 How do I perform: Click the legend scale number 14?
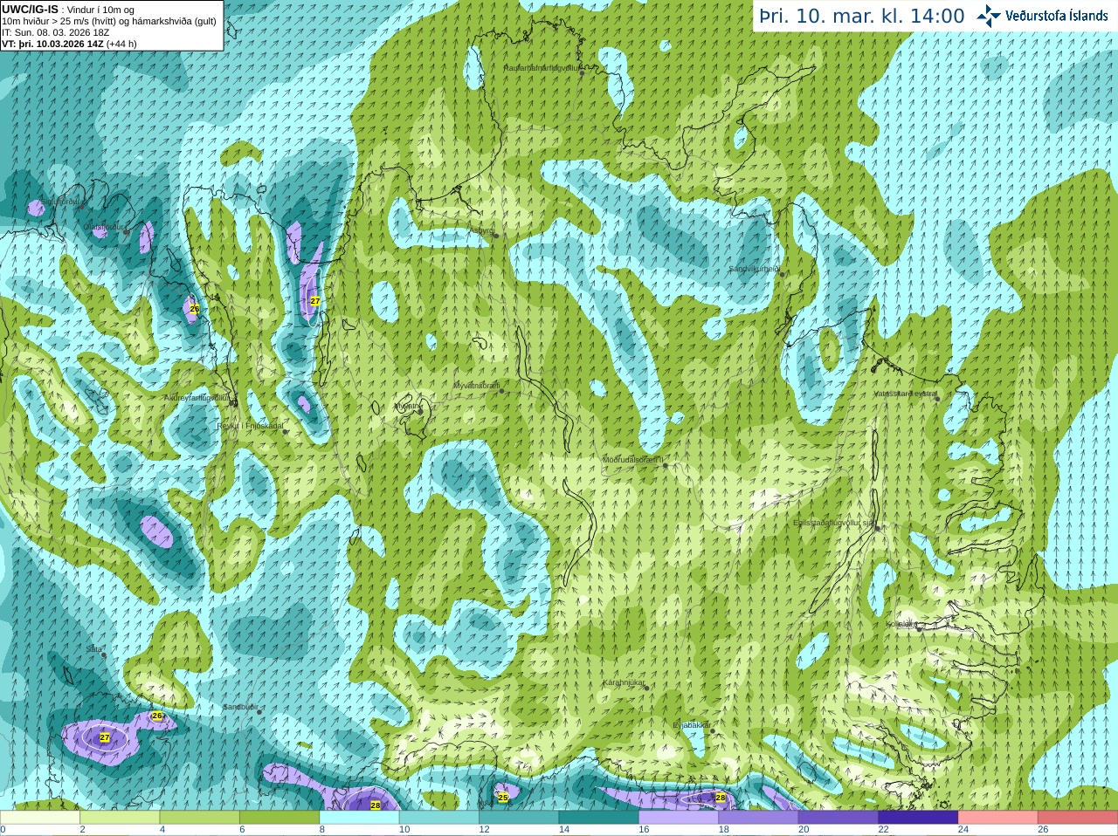(x=564, y=830)
